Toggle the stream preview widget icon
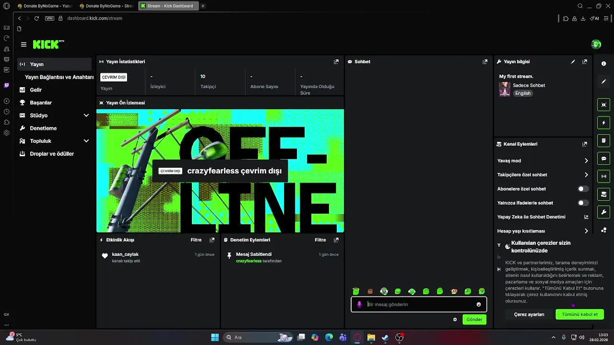This screenshot has width=614, height=345. [603, 105]
